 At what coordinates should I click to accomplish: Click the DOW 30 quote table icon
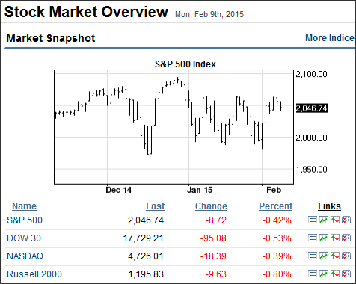pos(313,238)
